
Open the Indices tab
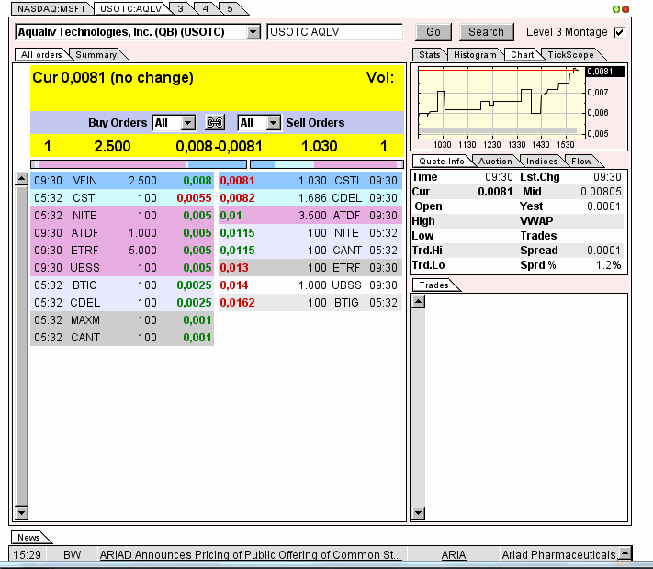click(x=542, y=162)
